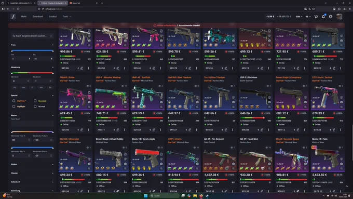353x199 pixels.
Task: Open the EUR currency dropdown
Action: [298, 17]
